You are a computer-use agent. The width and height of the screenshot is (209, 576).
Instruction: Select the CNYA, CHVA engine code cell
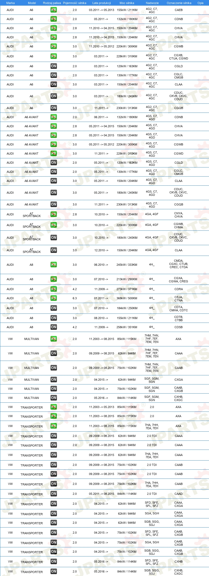click(x=179, y=215)
